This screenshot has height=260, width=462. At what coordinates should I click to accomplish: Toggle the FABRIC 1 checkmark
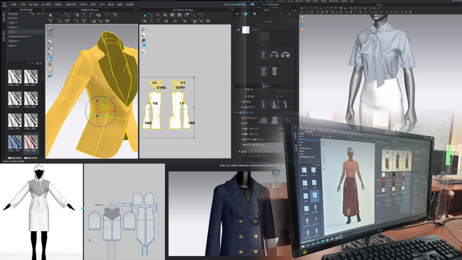pyautogui.click(x=238, y=30)
